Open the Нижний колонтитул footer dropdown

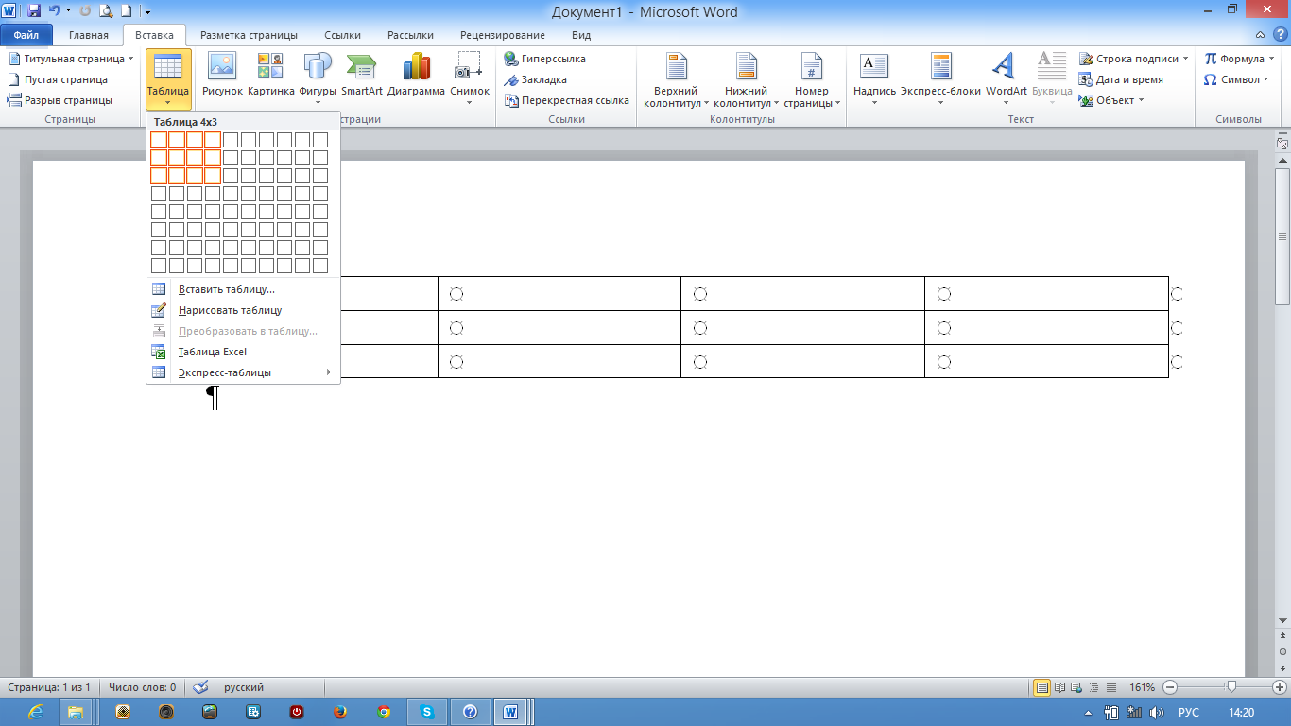click(x=747, y=79)
